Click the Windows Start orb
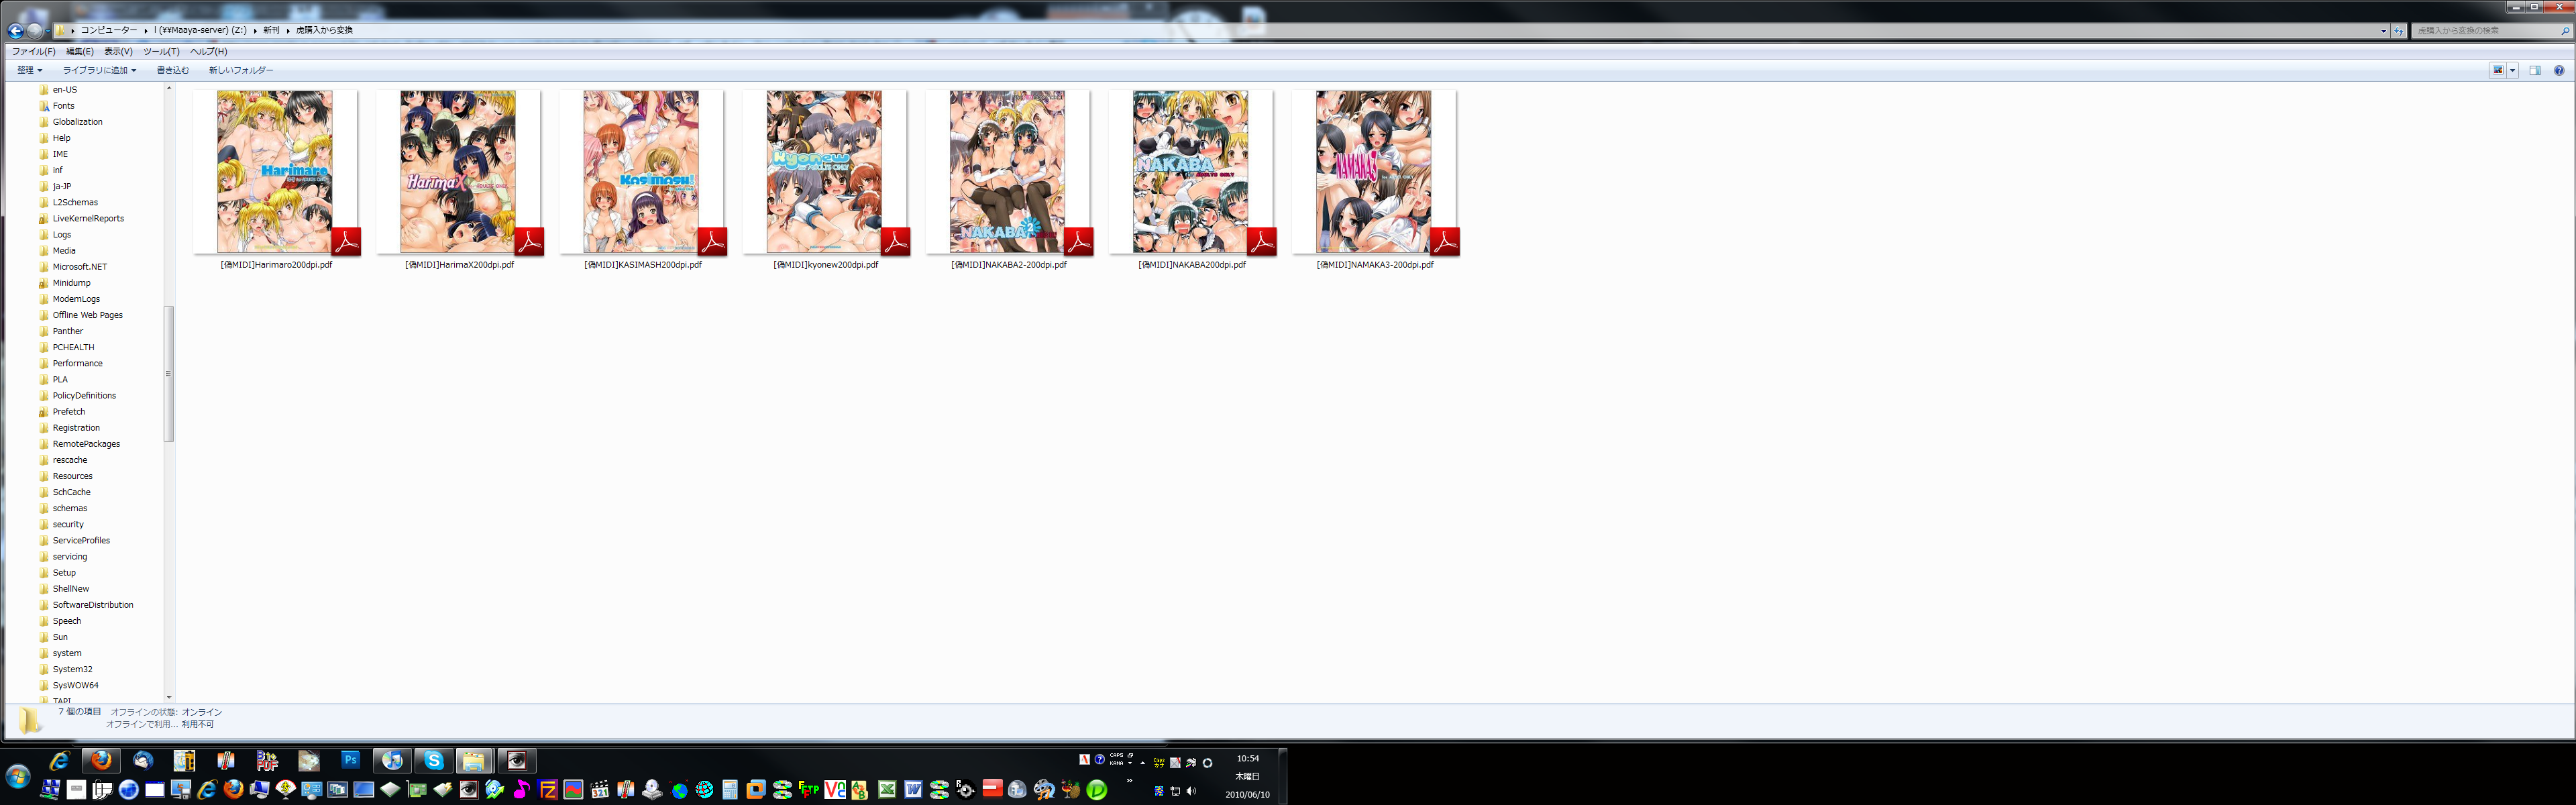The height and width of the screenshot is (805, 2576). click(x=17, y=776)
